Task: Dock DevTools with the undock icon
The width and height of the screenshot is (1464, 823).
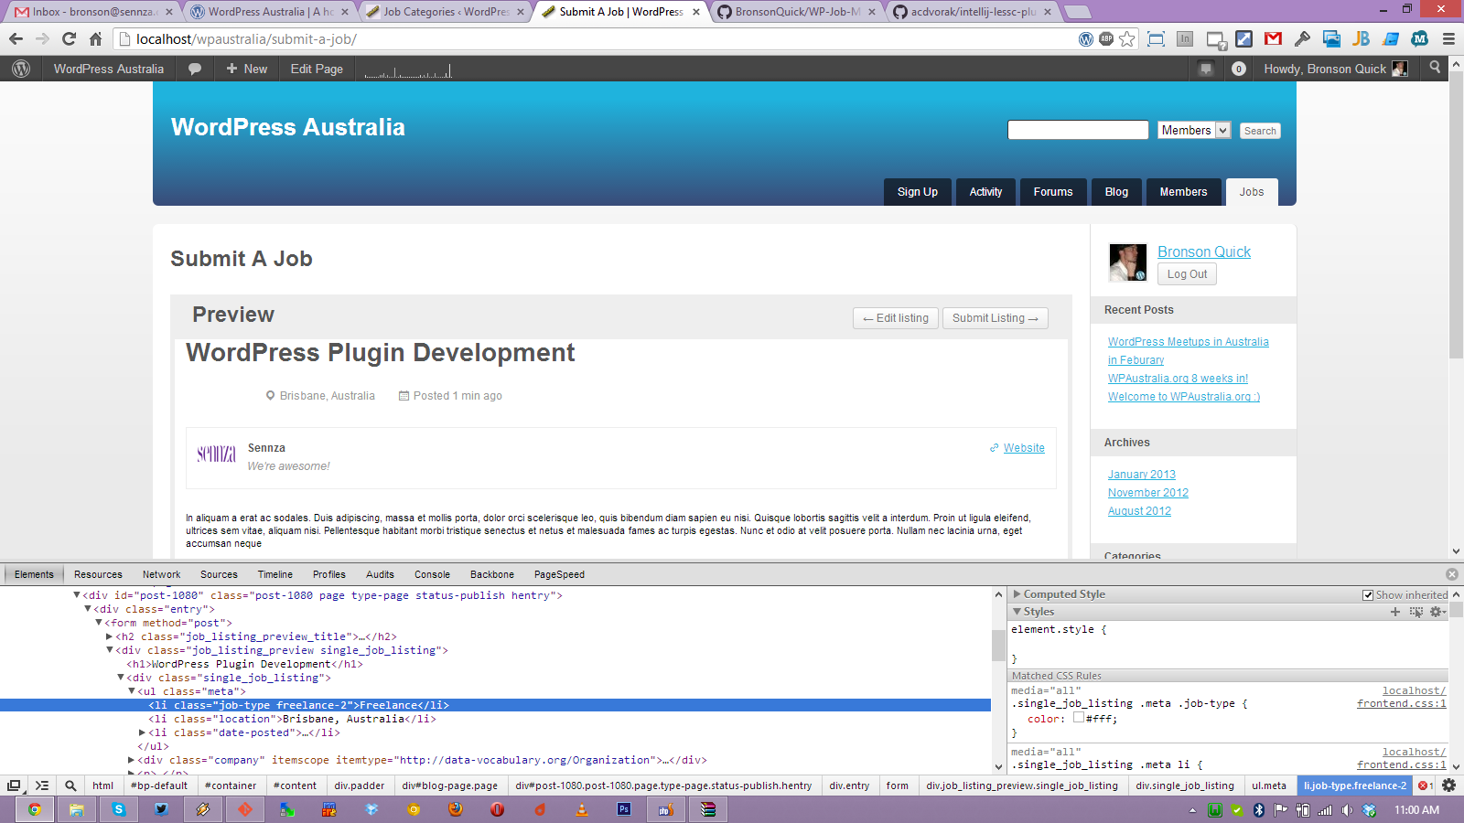Action: point(14,786)
